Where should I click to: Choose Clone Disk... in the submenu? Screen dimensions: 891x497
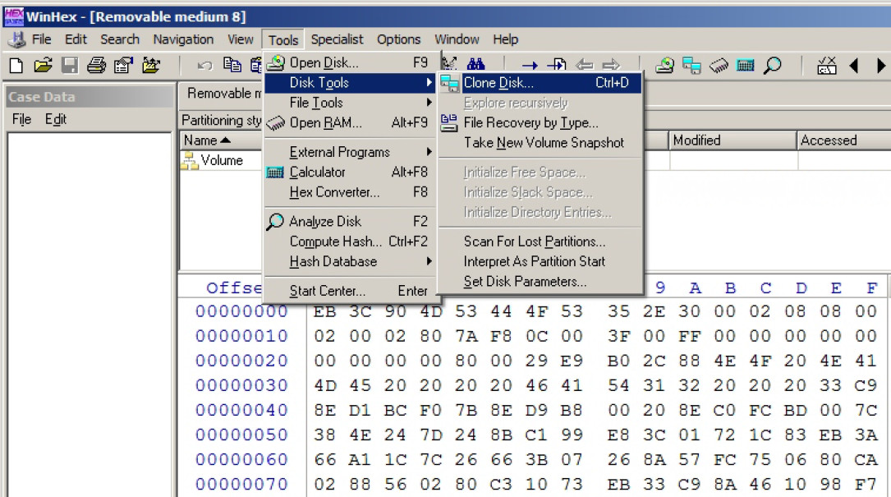[540, 83]
